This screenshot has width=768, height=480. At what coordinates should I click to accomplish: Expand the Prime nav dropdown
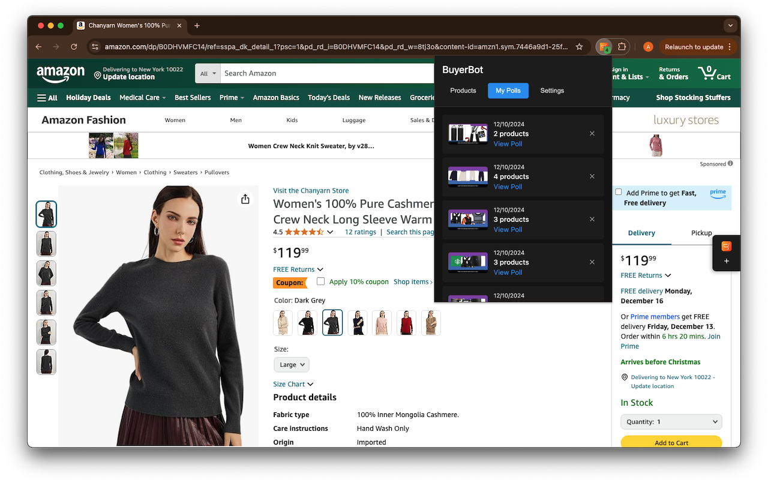coord(232,98)
